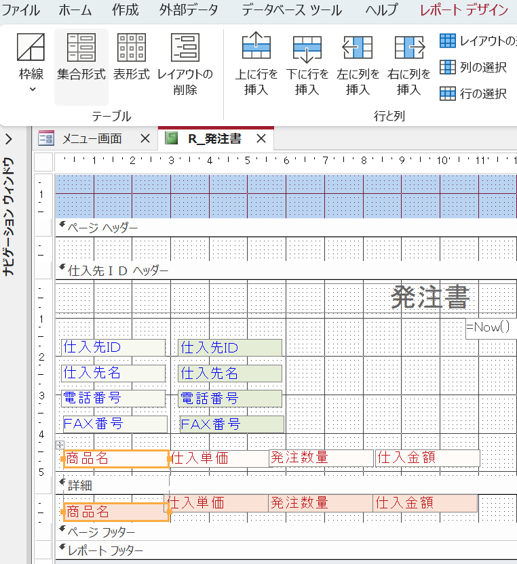
Task: Select the 発注数量 detail text box
Action: 320,503
